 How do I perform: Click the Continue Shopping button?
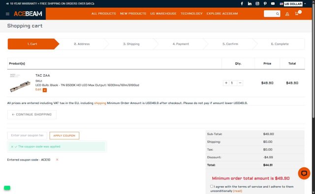(x=31, y=114)
